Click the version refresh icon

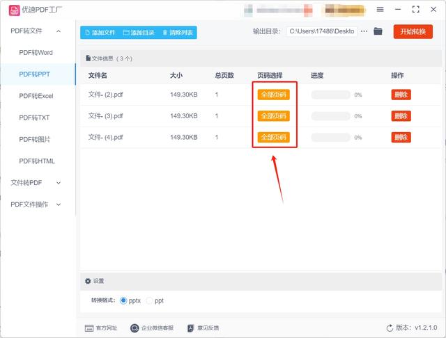(x=390, y=328)
